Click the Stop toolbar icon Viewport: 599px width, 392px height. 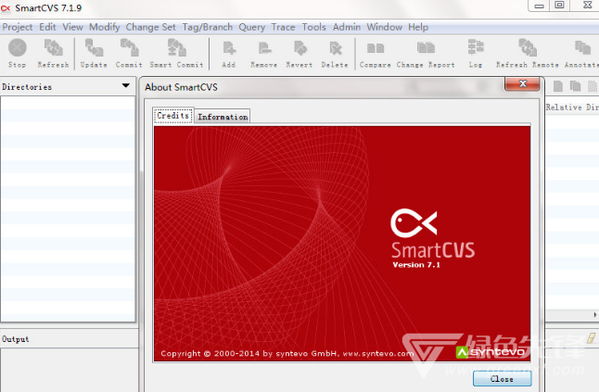[x=17, y=52]
